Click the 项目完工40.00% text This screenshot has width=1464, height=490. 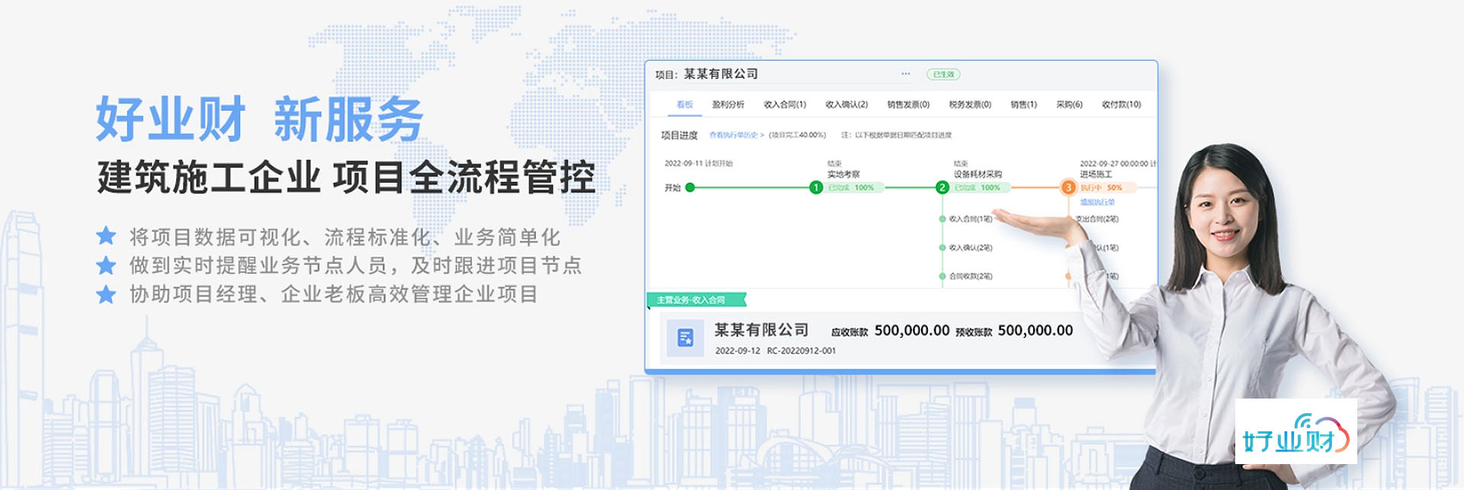(x=798, y=135)
